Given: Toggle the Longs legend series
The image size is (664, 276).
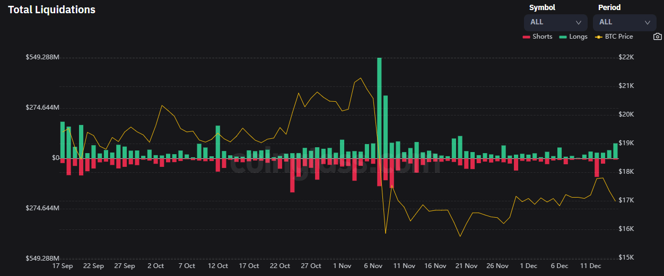Looking at the screenshot, I should click(573, 37).
